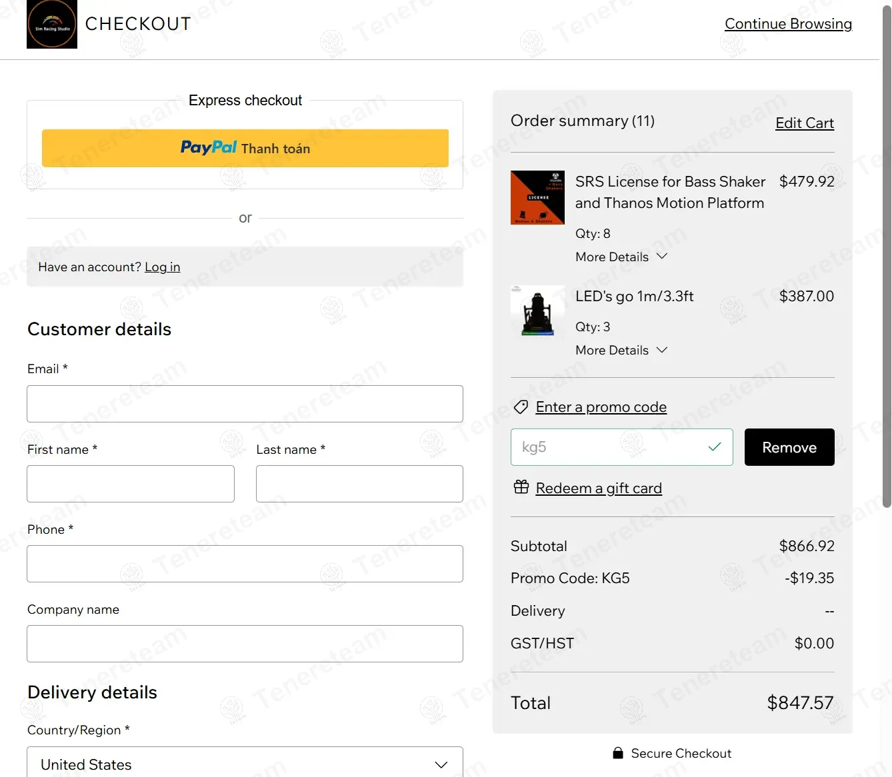This screenshot has height=777, width=892.
Task: Click the Secure Checkout lock icon
Action: tap(618, 753)
